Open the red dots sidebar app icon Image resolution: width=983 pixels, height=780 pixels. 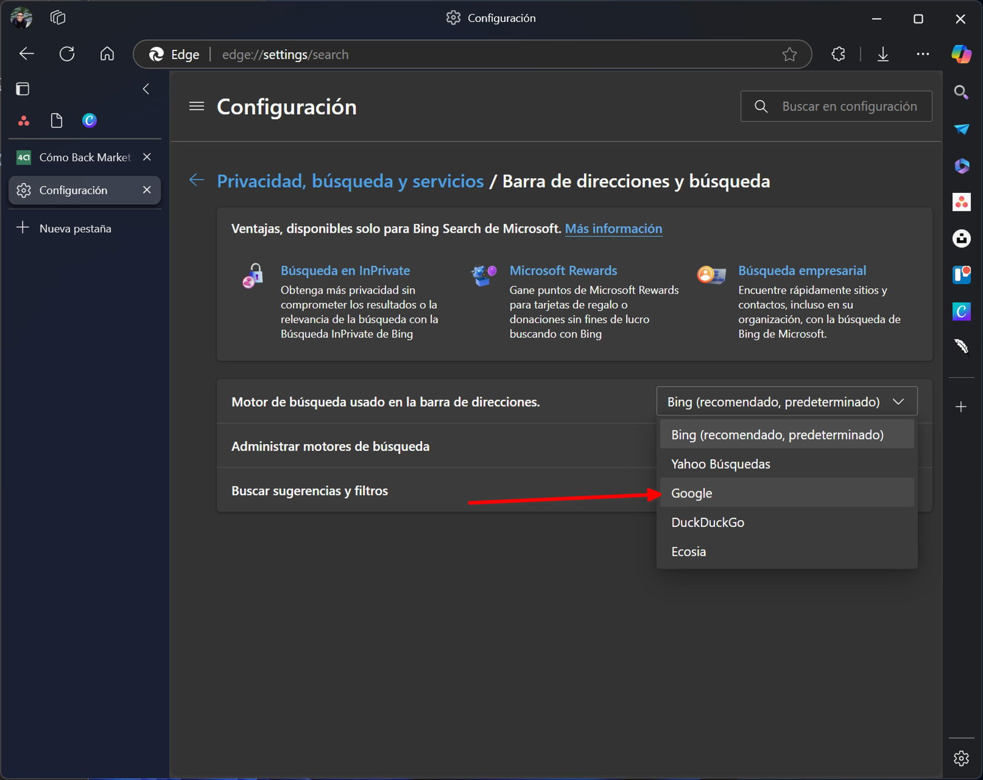[x=961, y=202]
